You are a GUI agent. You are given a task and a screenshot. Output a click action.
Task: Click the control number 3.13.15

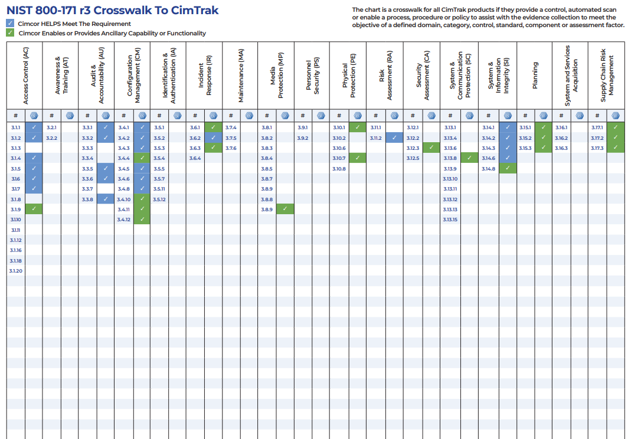tap(450, 219)
